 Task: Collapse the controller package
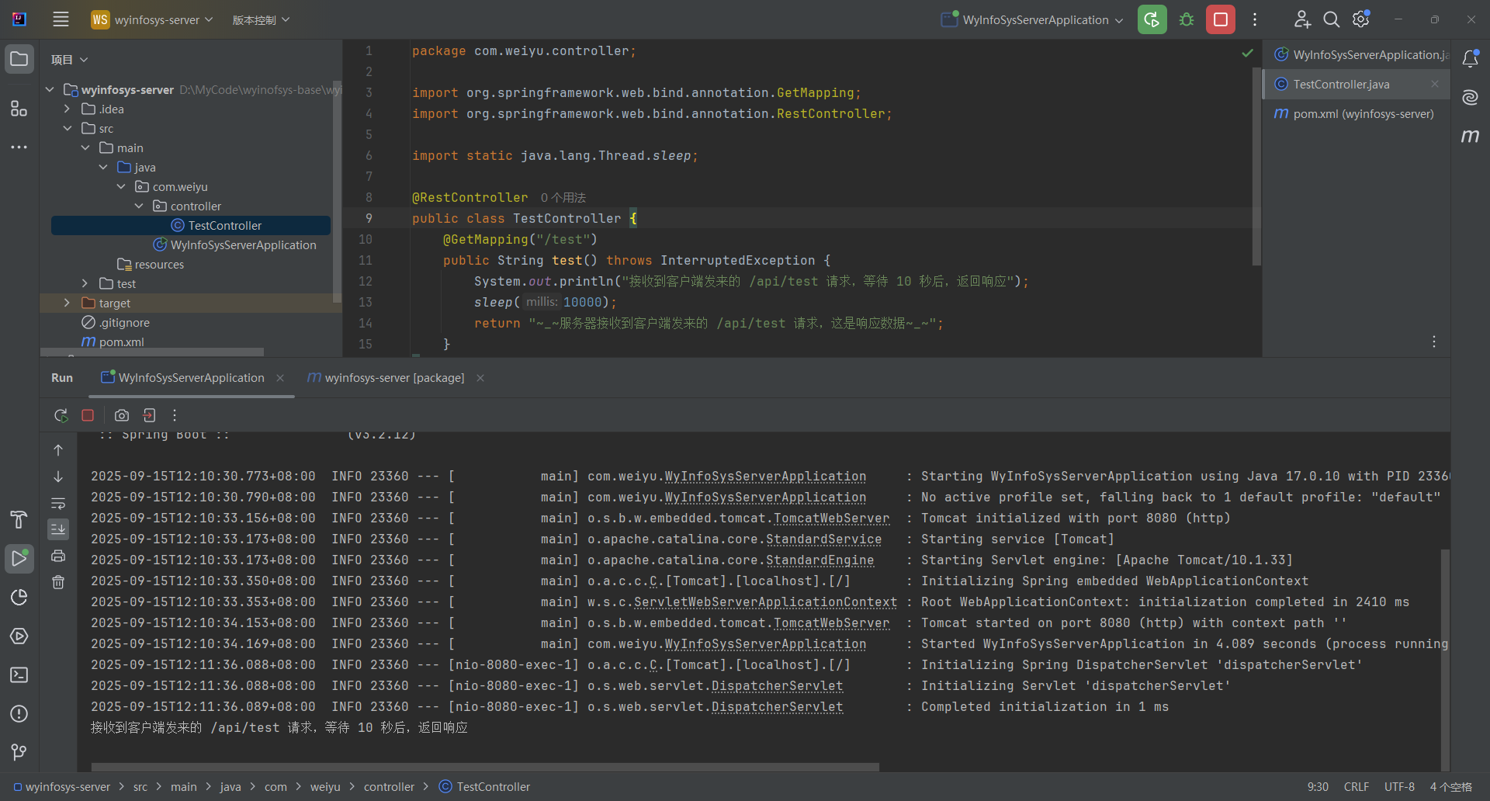139,206
